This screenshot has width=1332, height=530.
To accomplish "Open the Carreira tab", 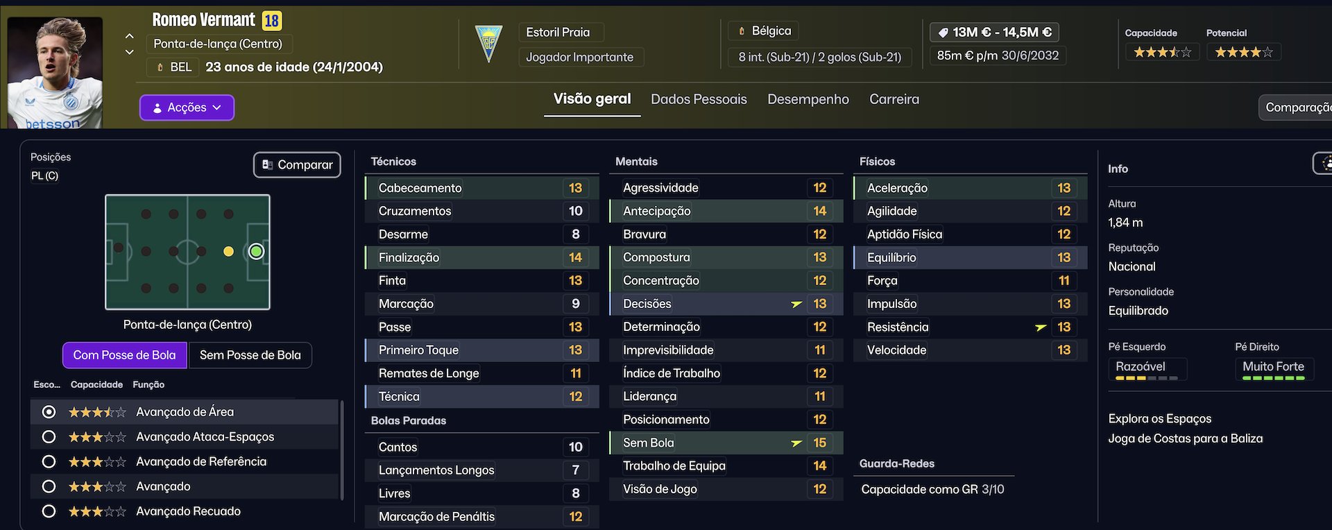I will click(x=894, y=99).
